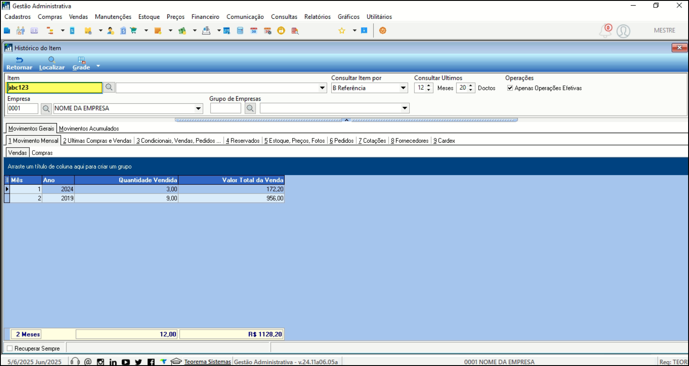Open the Cadastros menu
The image size is (689, 366).
(x=18, y=17)
